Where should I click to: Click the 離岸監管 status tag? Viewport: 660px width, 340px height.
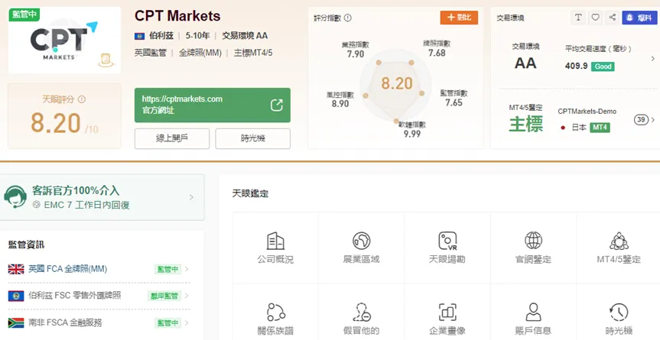tap(164, 296)
